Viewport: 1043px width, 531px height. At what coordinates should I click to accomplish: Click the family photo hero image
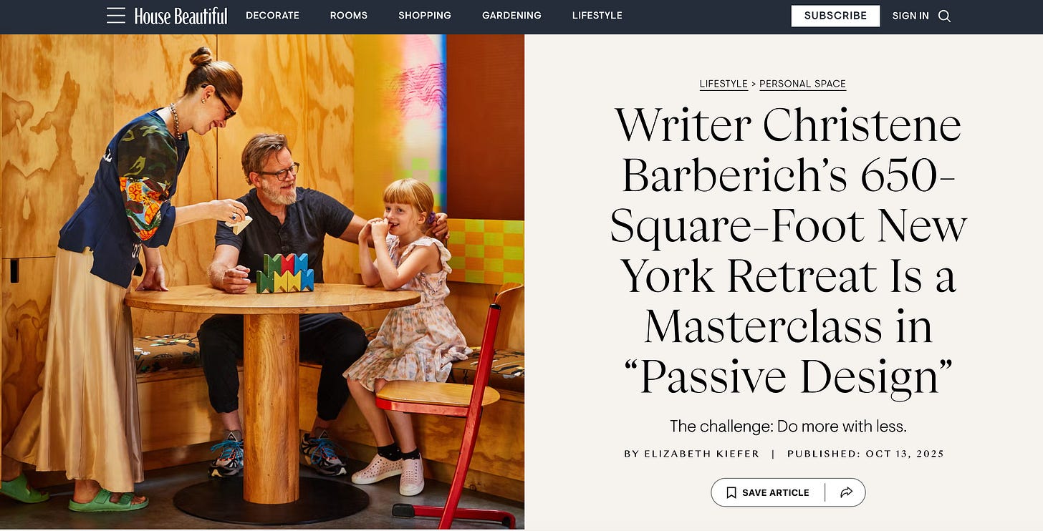click(x=262, y=282)
